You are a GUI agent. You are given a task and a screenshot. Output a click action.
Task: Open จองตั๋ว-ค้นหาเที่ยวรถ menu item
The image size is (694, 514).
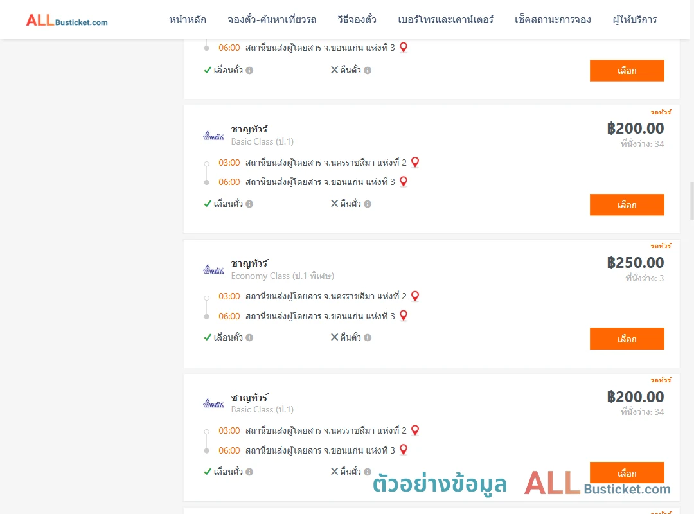272,20
